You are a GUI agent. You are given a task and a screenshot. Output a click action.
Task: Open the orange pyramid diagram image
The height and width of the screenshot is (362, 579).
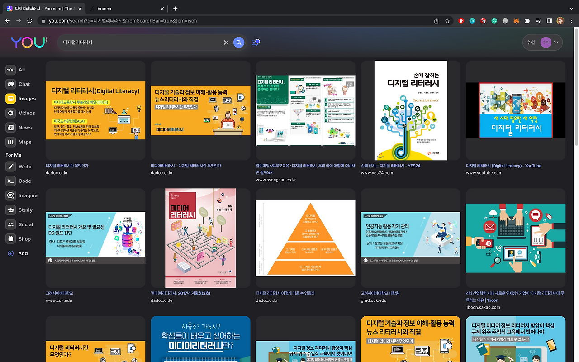pos(305,238)
